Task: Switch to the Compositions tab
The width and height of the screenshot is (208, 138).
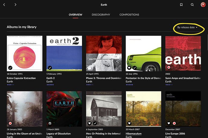Action: pyautogui.click(x=129, y=15)
